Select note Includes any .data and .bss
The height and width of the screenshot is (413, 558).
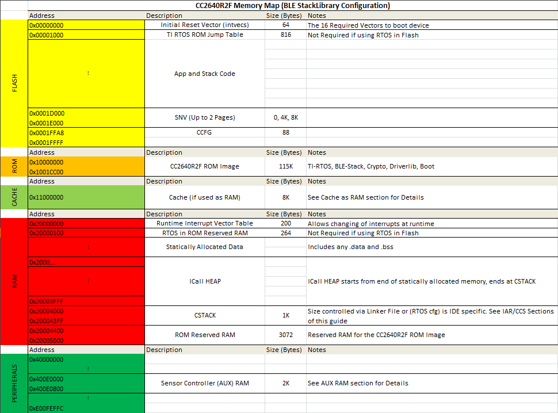tap(432, 247)
